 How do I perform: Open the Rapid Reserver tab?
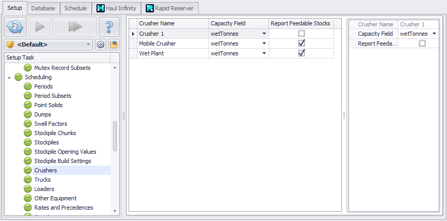[x=170, y=8]
